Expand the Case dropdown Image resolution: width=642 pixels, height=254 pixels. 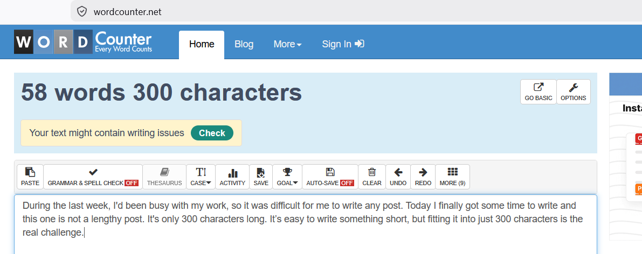pos(201,177)
